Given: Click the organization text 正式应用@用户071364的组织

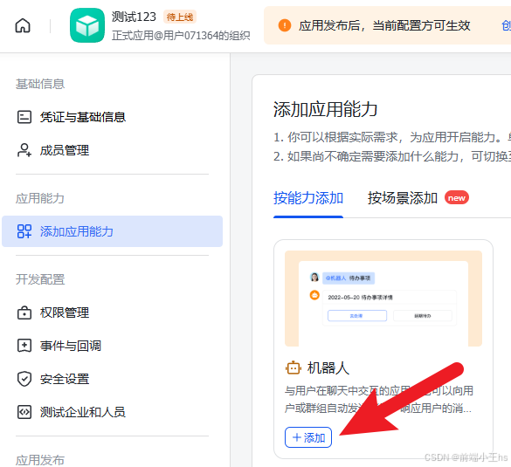Looking at the screenshot, I should click(x=181, y=35).
